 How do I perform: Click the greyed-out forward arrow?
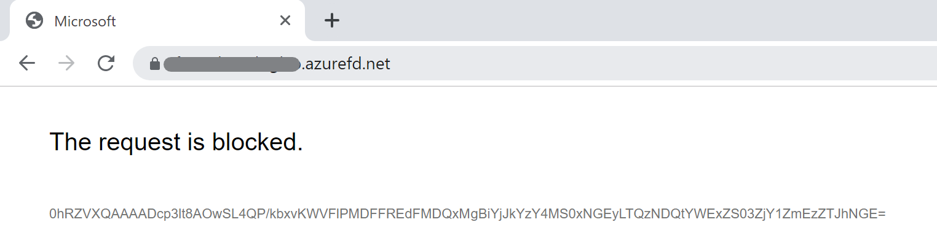[66, 63]
